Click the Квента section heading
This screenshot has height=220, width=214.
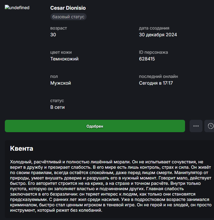pos(21,148)
